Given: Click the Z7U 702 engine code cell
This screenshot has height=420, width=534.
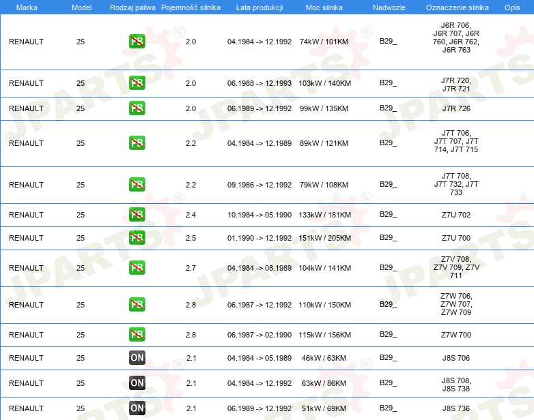Looking at the screenshot, I should (456, 215).
